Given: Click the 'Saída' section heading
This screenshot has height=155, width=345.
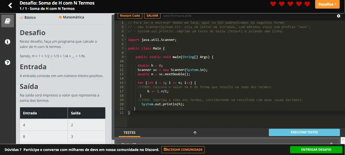Looking at the screenshot, I should click(29, 87).
